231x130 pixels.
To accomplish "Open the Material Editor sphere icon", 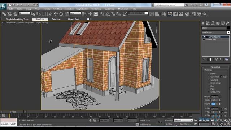I will pos(187,14).
